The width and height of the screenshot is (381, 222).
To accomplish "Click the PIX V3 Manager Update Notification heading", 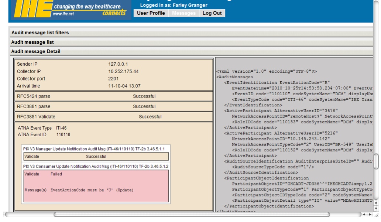I will pos(95,149).
